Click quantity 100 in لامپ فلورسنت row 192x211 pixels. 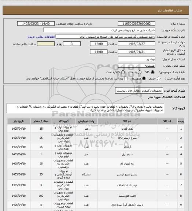click(41, 196)
